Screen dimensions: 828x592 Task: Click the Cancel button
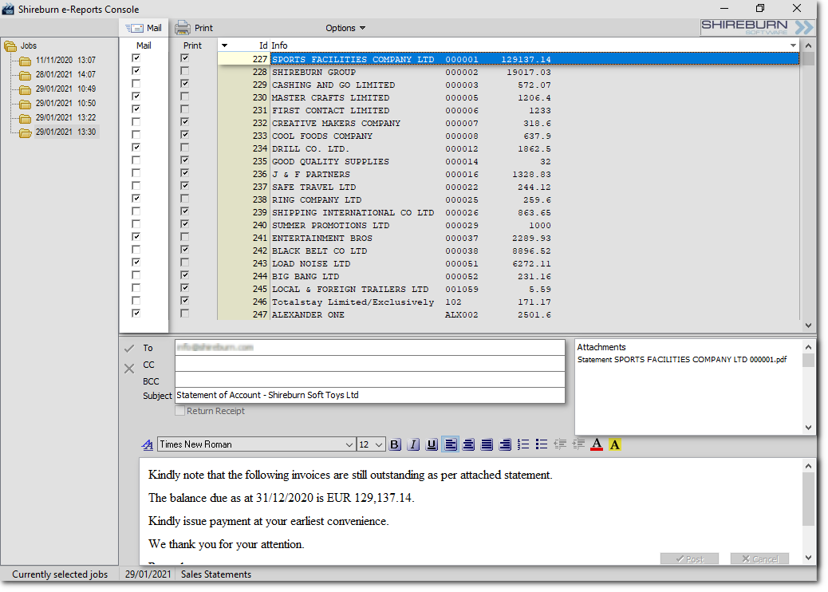(760, 559)
